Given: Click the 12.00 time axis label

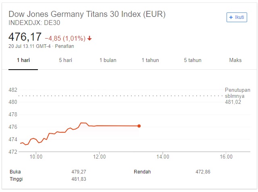Looking at the screenshot, I should pyautogui.click(x=99, y=157).
